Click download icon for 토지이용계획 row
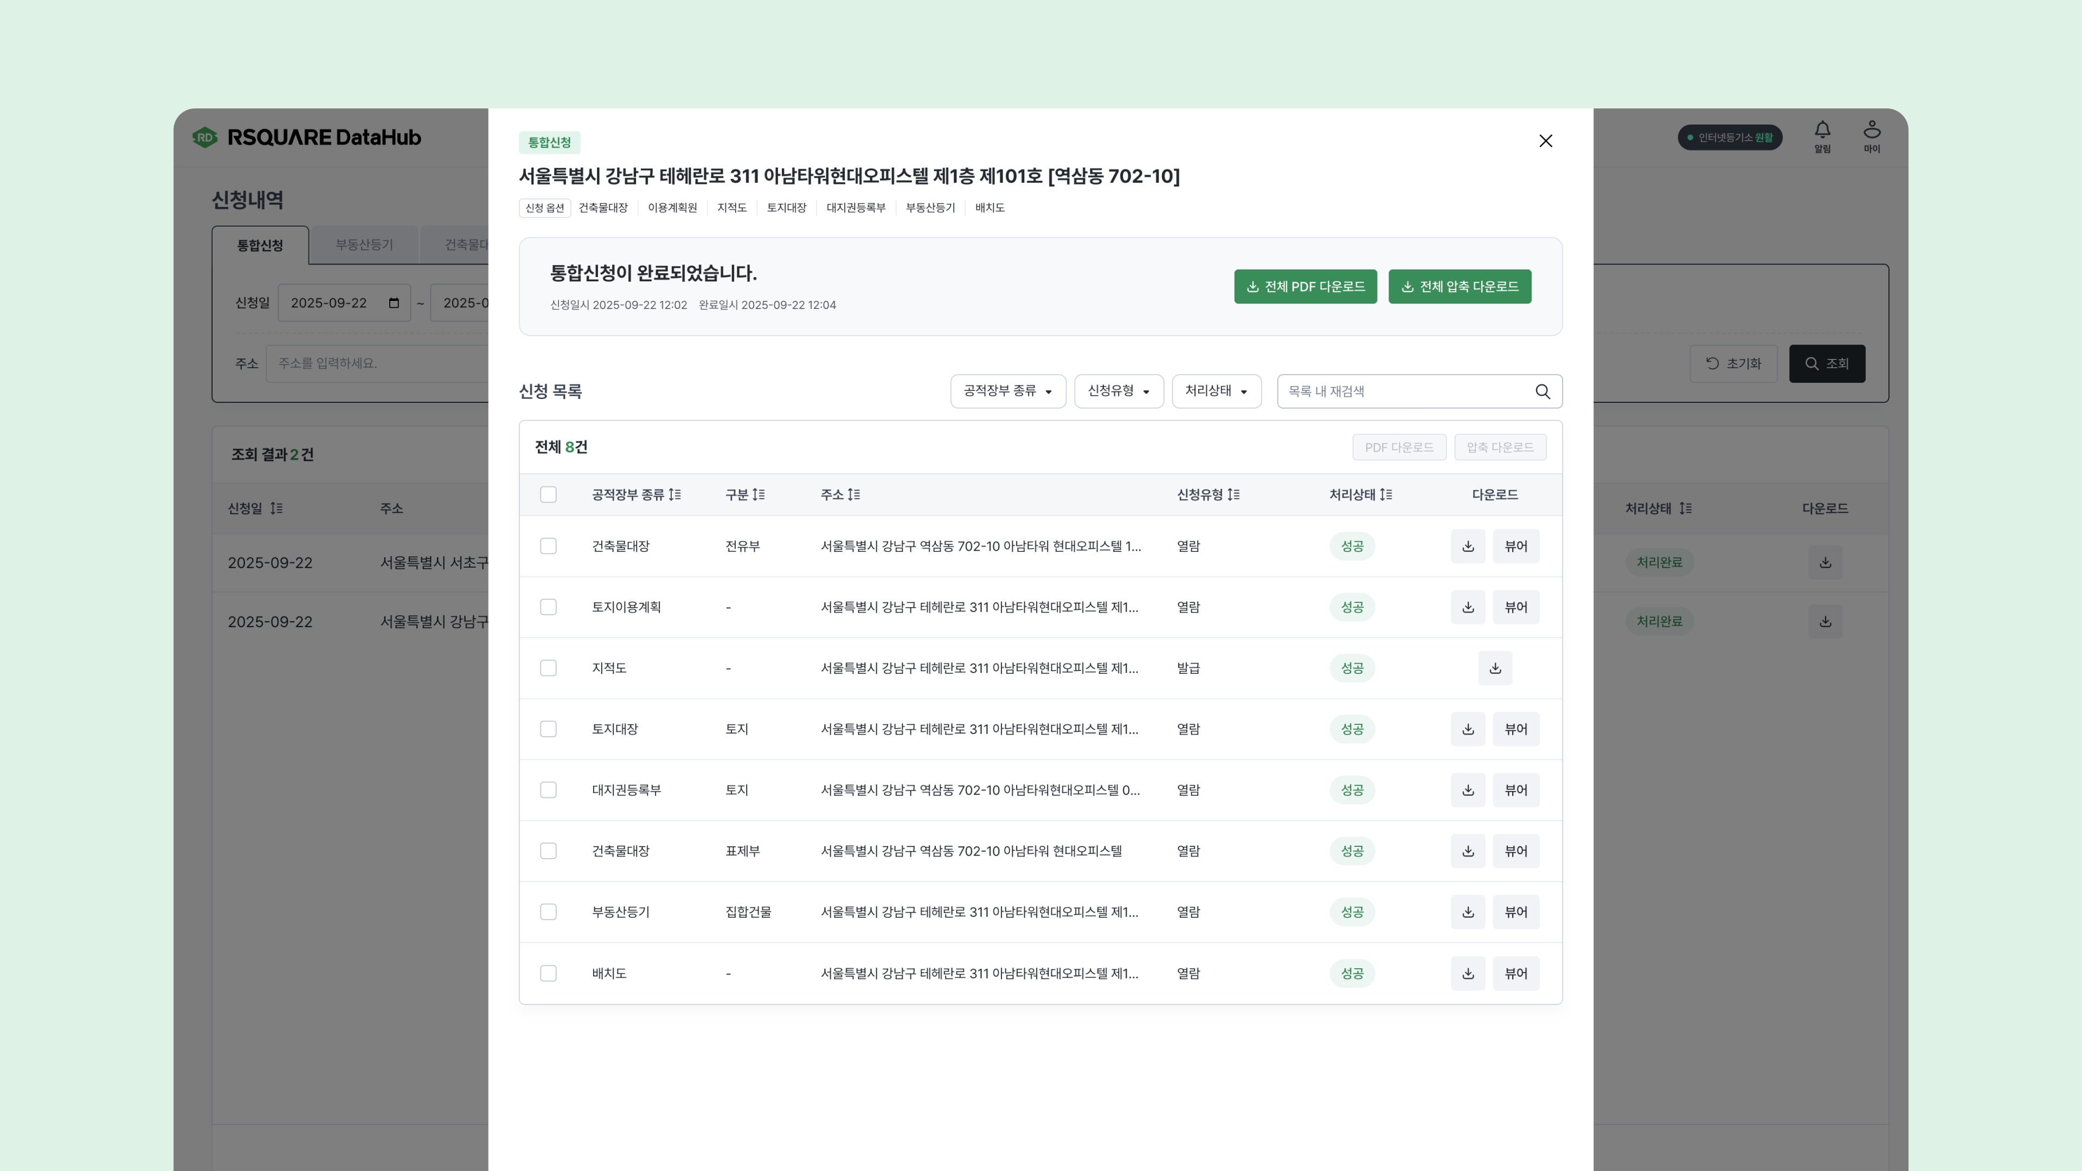Viewport: 2082px width, 1171px height. 1468,607
